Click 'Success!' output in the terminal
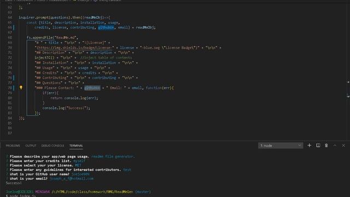 click(14, 183)
